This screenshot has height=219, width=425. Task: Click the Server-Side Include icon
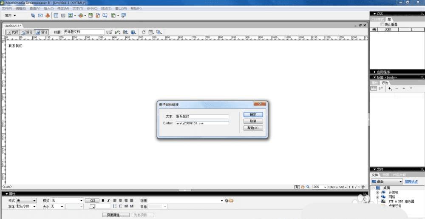click(x=98, y=16)
